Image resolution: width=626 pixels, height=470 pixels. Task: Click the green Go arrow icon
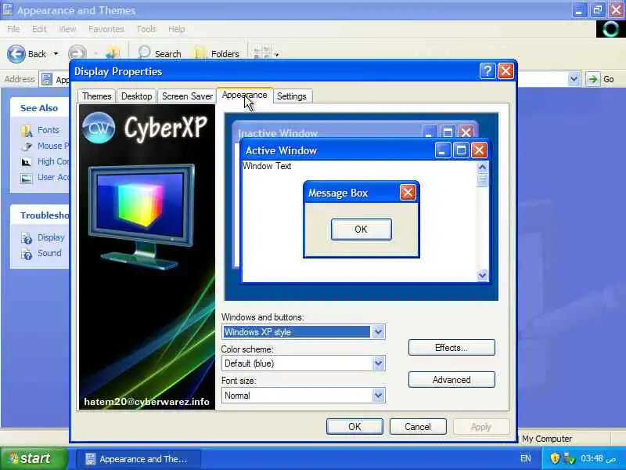tap(592, 79)
